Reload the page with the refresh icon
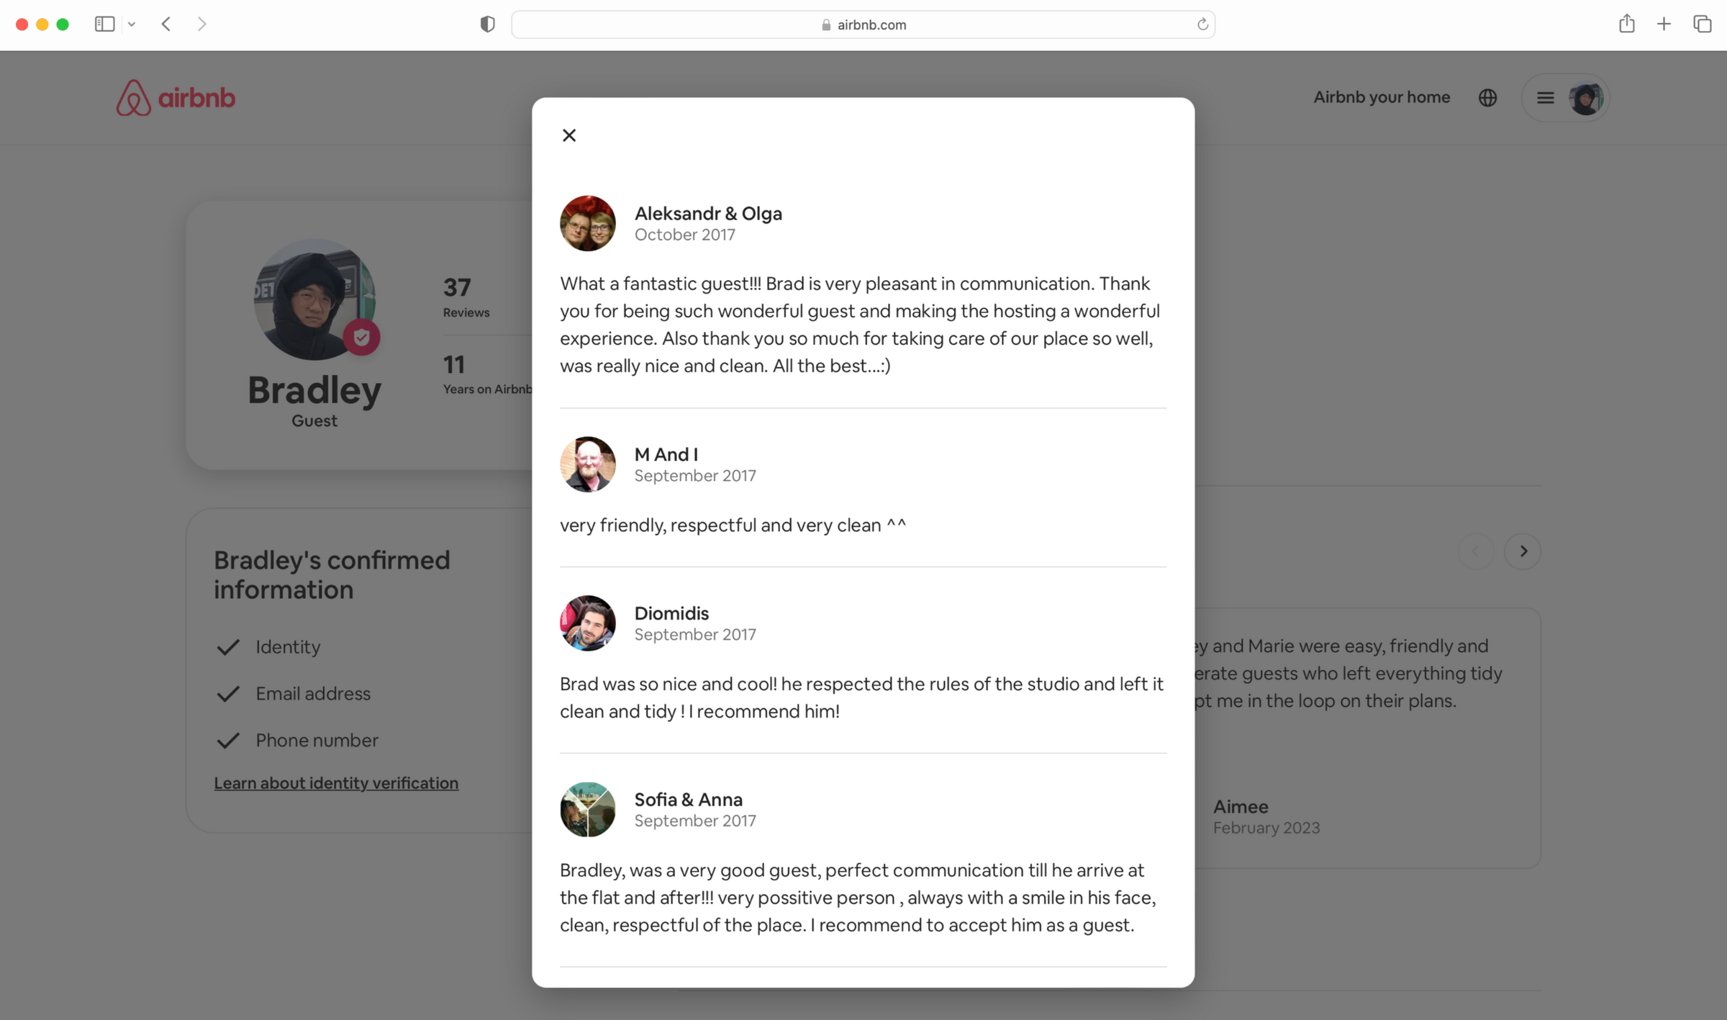 pyautogui.click(x=1202, y=24)
